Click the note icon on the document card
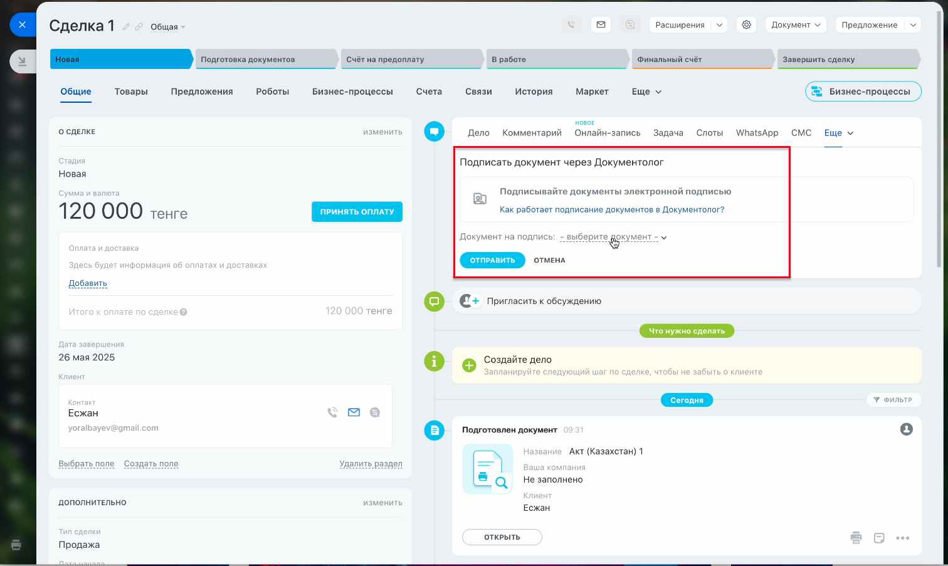948x566 pixels. [x=879, y=538]
